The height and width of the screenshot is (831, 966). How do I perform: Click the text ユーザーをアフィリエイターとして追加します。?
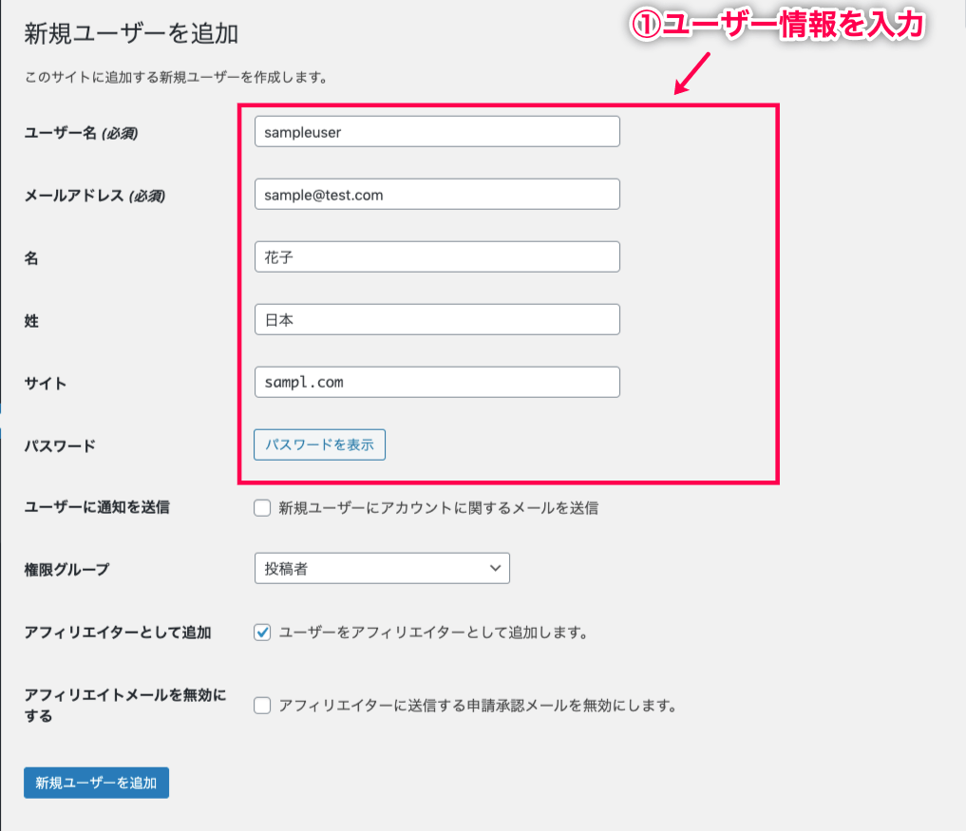tap(433, 633)
